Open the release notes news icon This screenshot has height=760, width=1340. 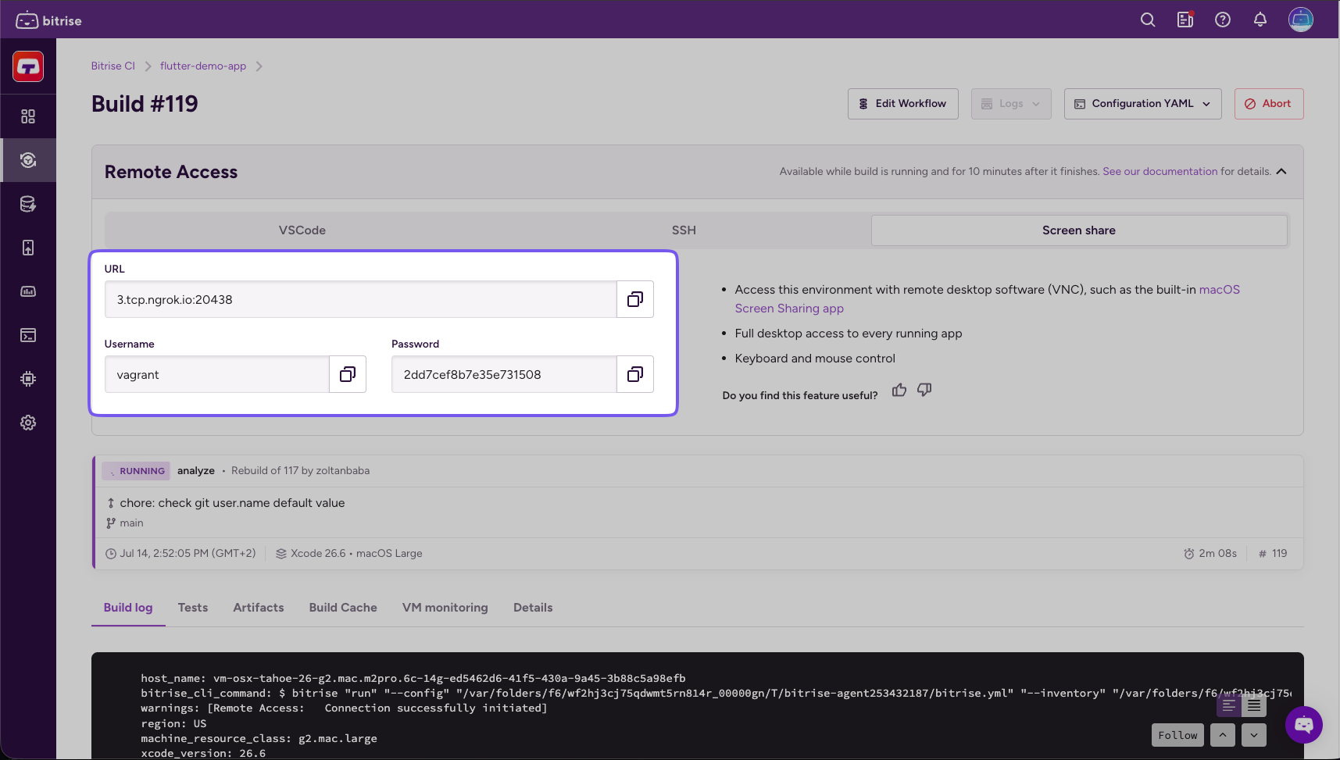(x=1185, y=20)
